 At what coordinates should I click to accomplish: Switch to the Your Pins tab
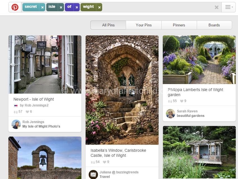click(x=144, y=25)
